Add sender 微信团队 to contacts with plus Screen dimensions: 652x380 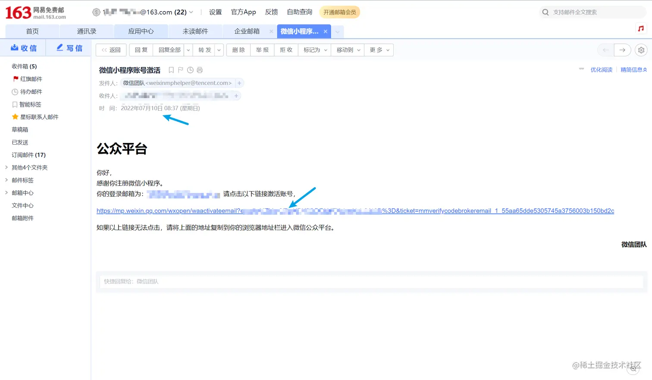[x=239, y=83]
